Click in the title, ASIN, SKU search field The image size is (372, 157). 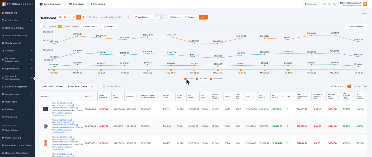pos(109,17)
